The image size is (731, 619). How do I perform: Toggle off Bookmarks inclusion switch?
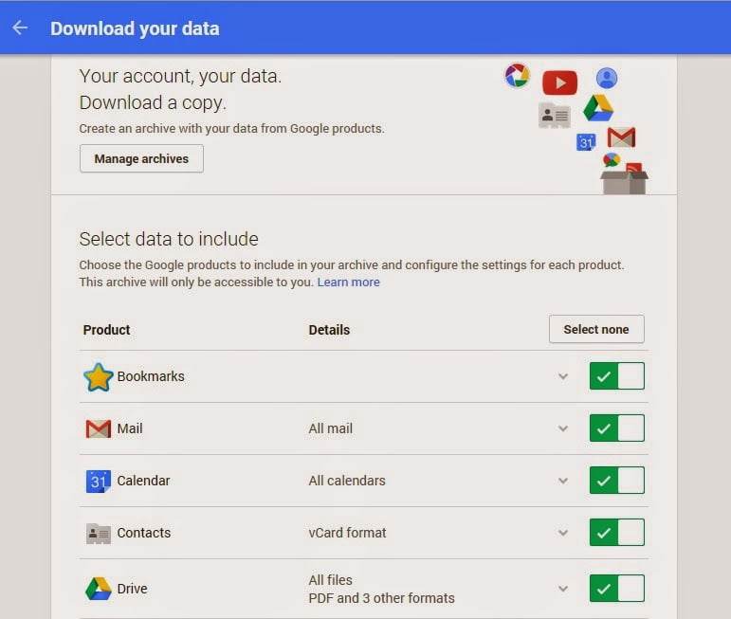(x=617, y=375)
